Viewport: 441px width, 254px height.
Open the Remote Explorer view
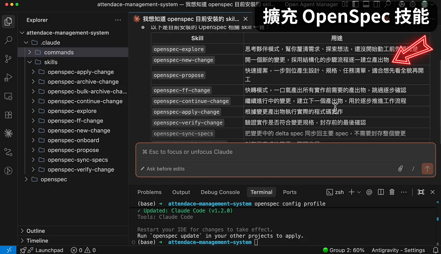(x=9, y=96)
